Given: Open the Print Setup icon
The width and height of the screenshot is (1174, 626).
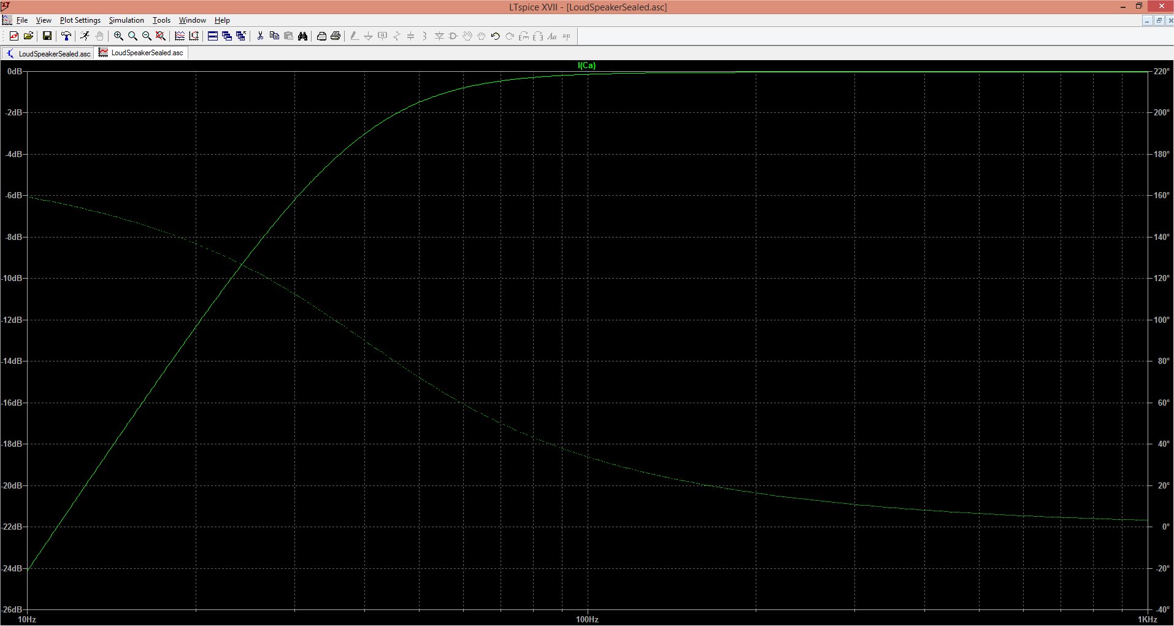Looking at the screenshot, I should tap(321, 36).
